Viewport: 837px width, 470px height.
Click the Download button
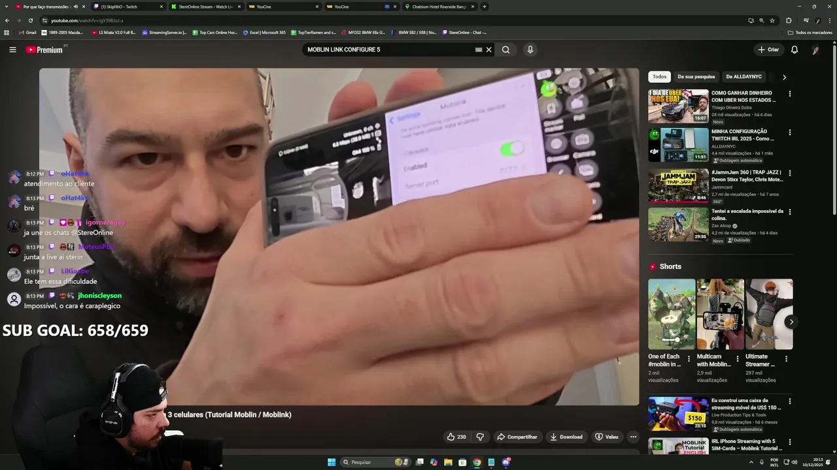click(566, 437)
